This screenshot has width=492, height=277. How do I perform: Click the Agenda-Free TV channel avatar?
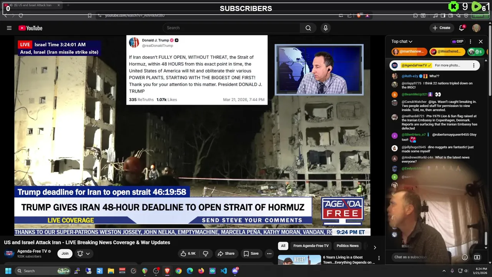(x=9, y=254)
